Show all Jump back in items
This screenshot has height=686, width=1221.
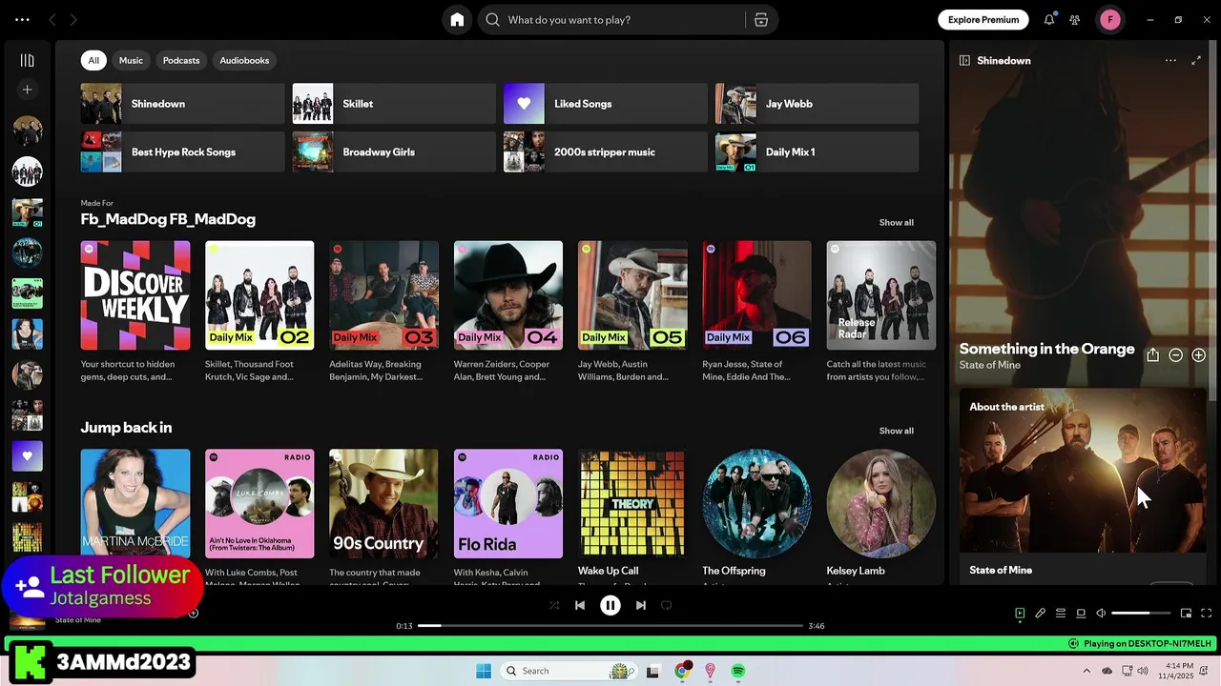tap(896, 431)
